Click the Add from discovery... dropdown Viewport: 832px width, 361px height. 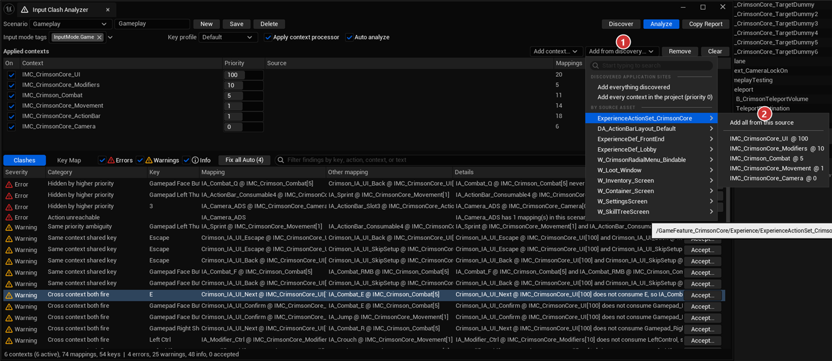[622, 51]
